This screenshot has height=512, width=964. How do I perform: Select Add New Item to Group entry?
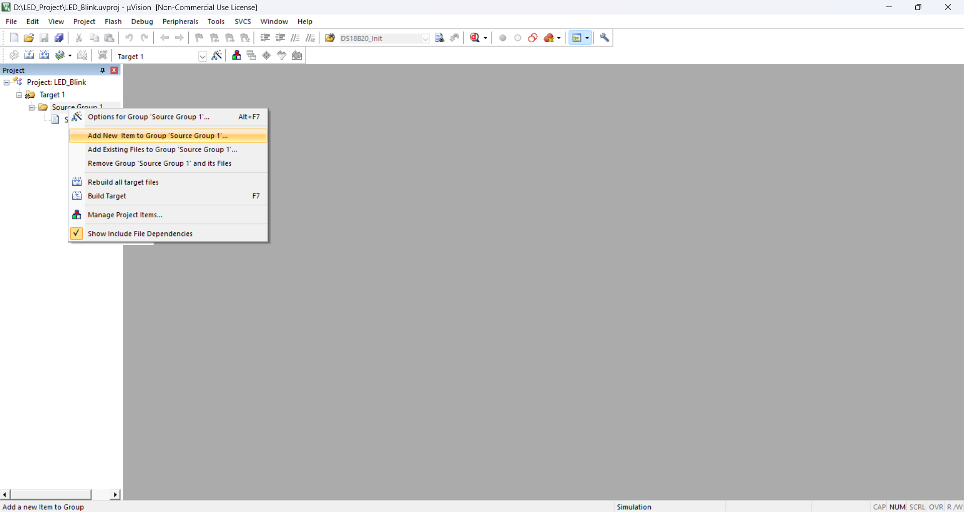158,136
